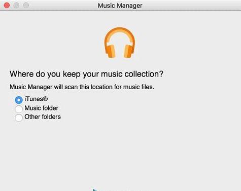This screenshot has height=191, width=241.
Task: Select the Other folders radio button
Action: [19, 118]
